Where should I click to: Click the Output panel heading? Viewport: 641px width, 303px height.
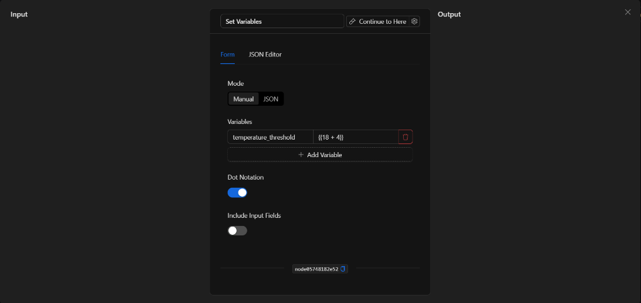(449, 14)
